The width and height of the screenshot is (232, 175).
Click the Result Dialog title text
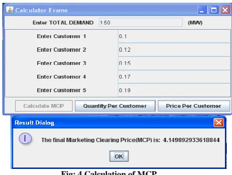click(x=34, y=123)
